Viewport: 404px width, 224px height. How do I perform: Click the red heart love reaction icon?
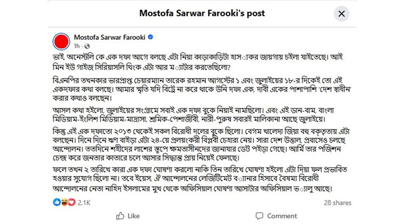click(71, 202)
